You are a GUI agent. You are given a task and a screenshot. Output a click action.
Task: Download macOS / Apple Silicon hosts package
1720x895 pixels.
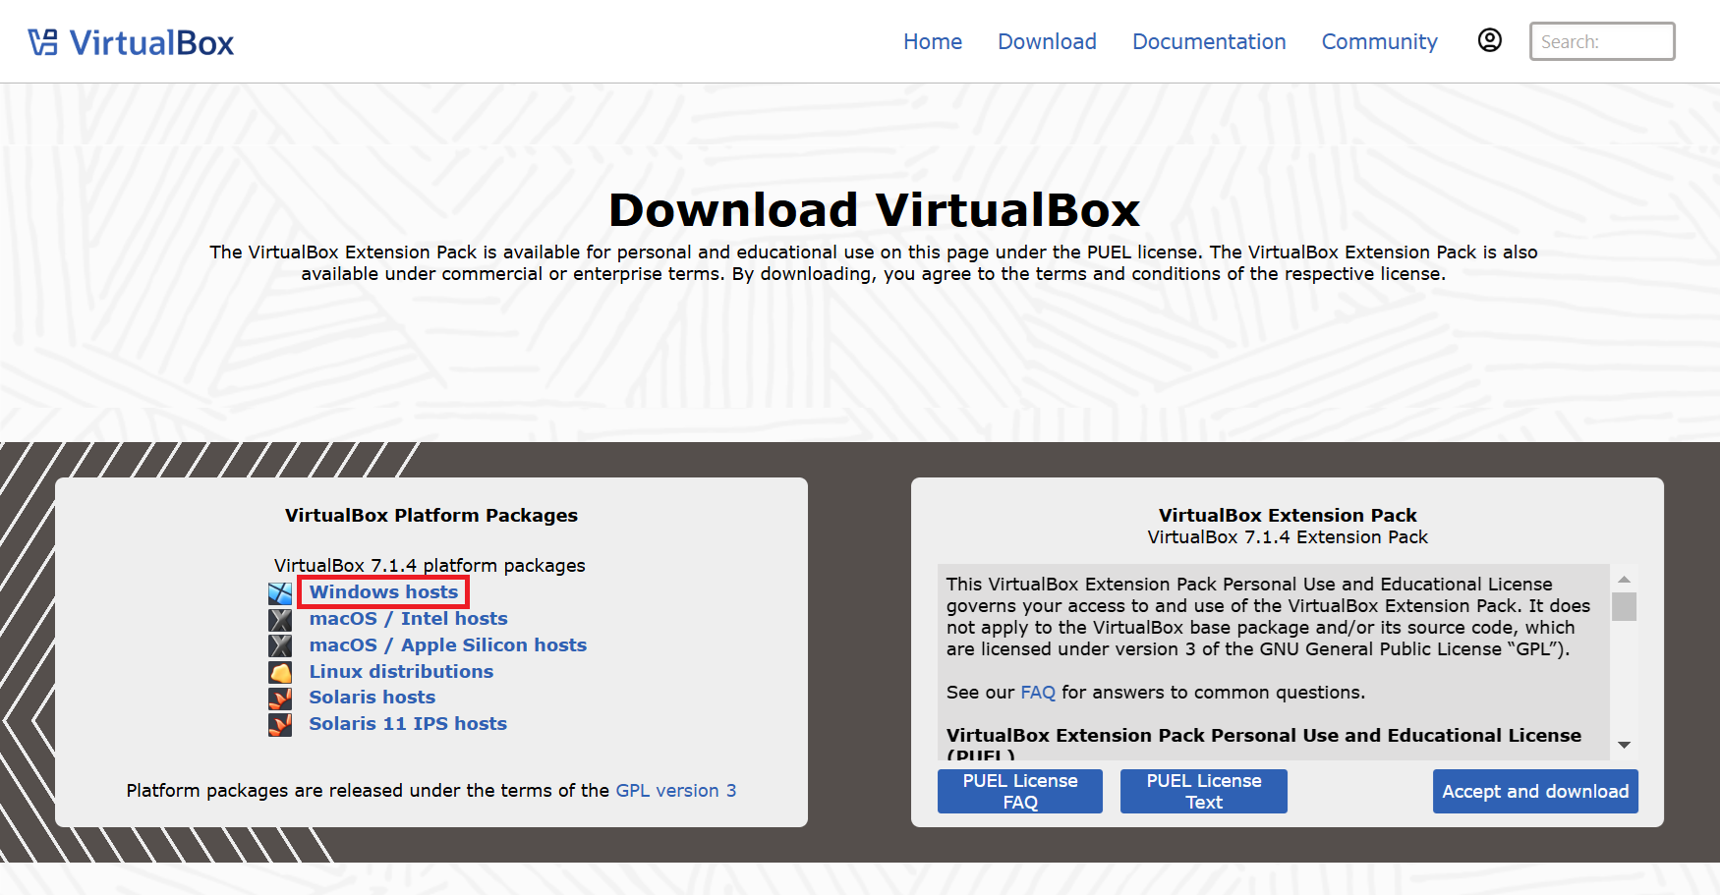[447, 644]
